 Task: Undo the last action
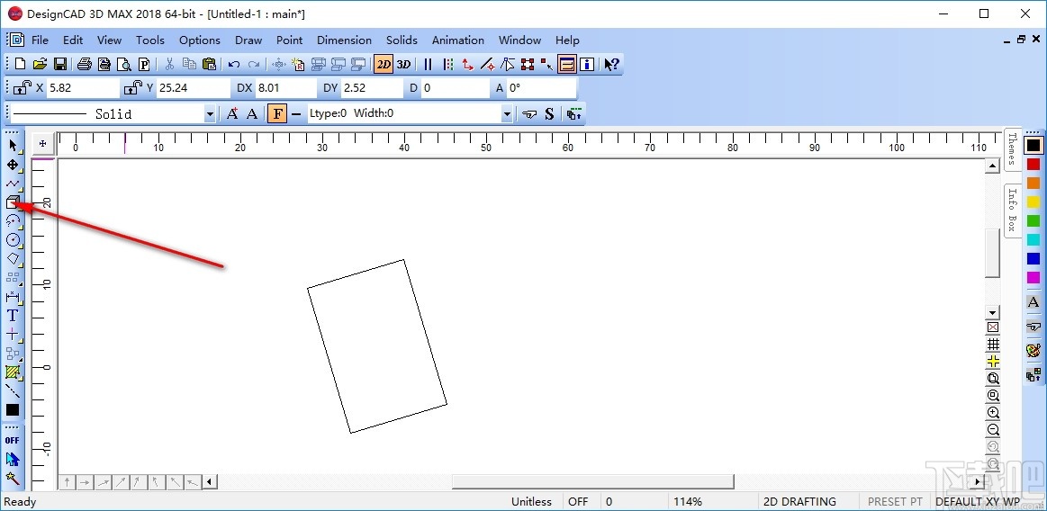(x=234, y=64)
